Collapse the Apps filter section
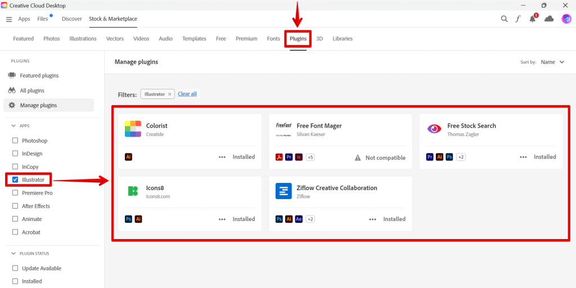Viewport: 576px width, 288px height. pos(13,126)
